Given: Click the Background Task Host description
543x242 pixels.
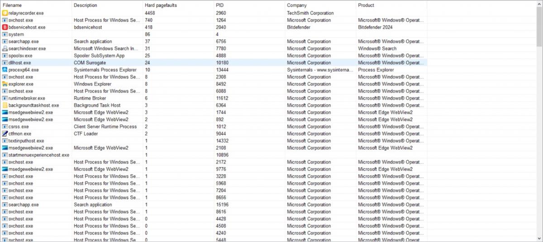Looking at the screenshot, I should [97, 105].
